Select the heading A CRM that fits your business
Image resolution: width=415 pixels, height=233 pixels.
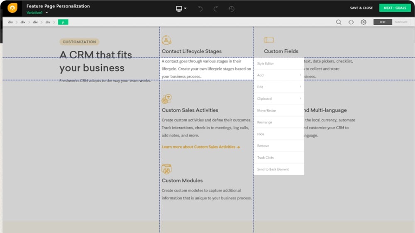click(x=95, y=61)
